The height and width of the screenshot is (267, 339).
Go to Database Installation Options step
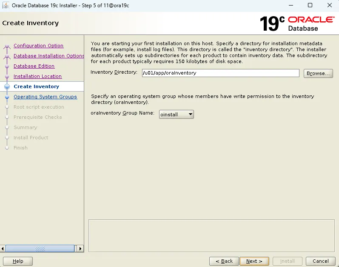[48, 56]
